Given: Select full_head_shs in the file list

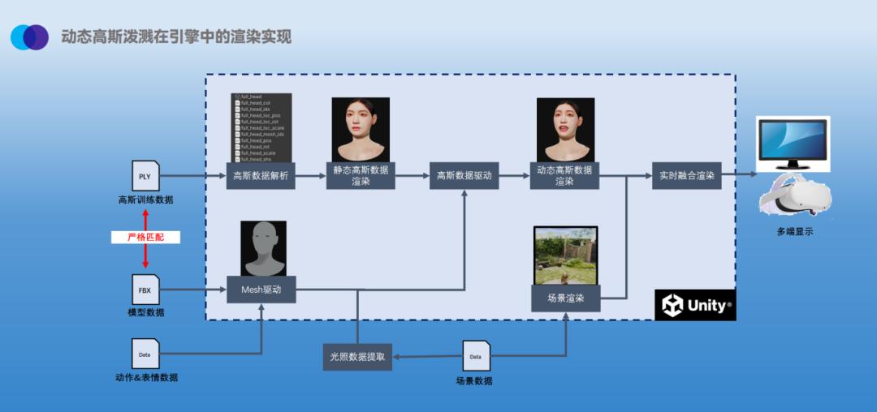Looking at the screenshot, I should coord(255,159).
